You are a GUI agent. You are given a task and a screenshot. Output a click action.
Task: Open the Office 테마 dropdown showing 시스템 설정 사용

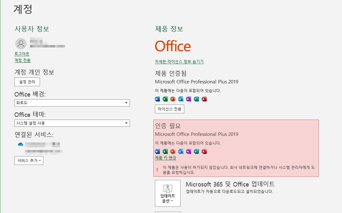[x=72, y=123]
